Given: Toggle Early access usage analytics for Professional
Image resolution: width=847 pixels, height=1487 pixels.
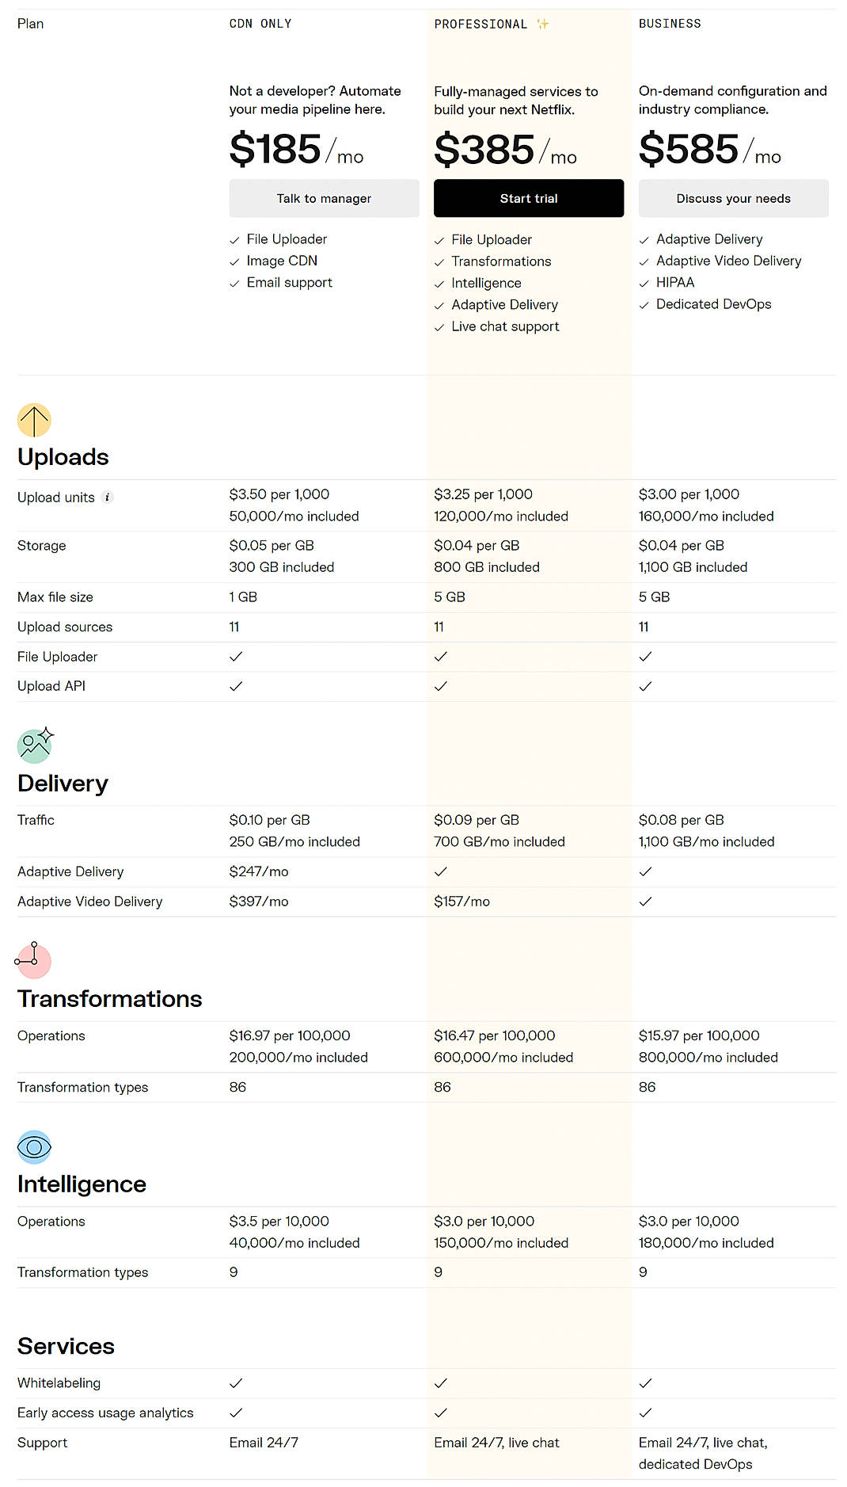Looking at the screenshot, I should tap(440, 1413).
